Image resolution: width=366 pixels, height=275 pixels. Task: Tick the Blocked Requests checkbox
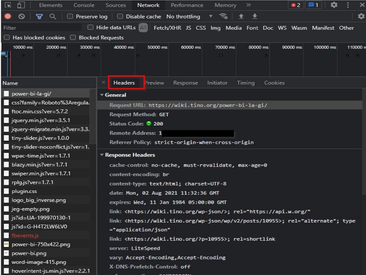(73, 38)
